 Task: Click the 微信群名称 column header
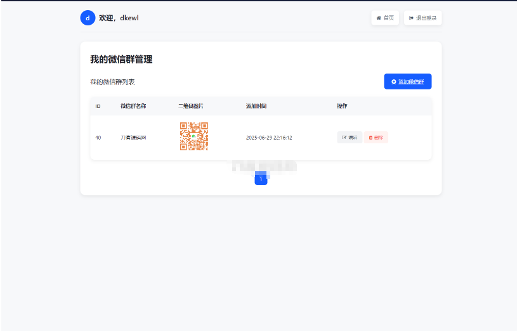[x=133, y=106]
